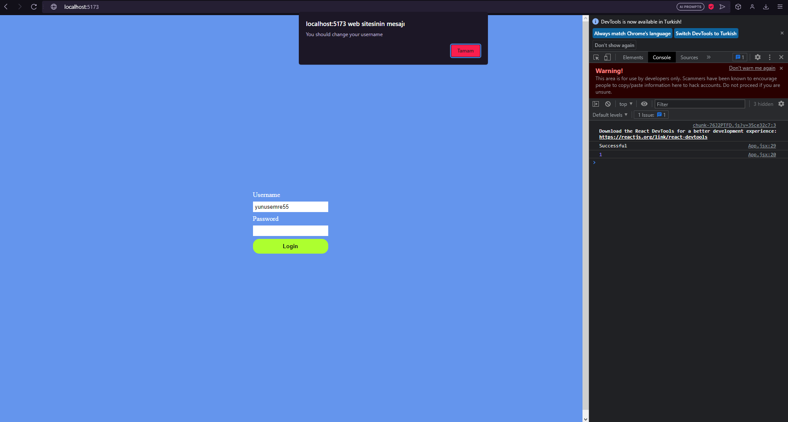Open DevTools three-dot customize menu
Viewport: 788px width, 422px height.
(x=770, y=57)
